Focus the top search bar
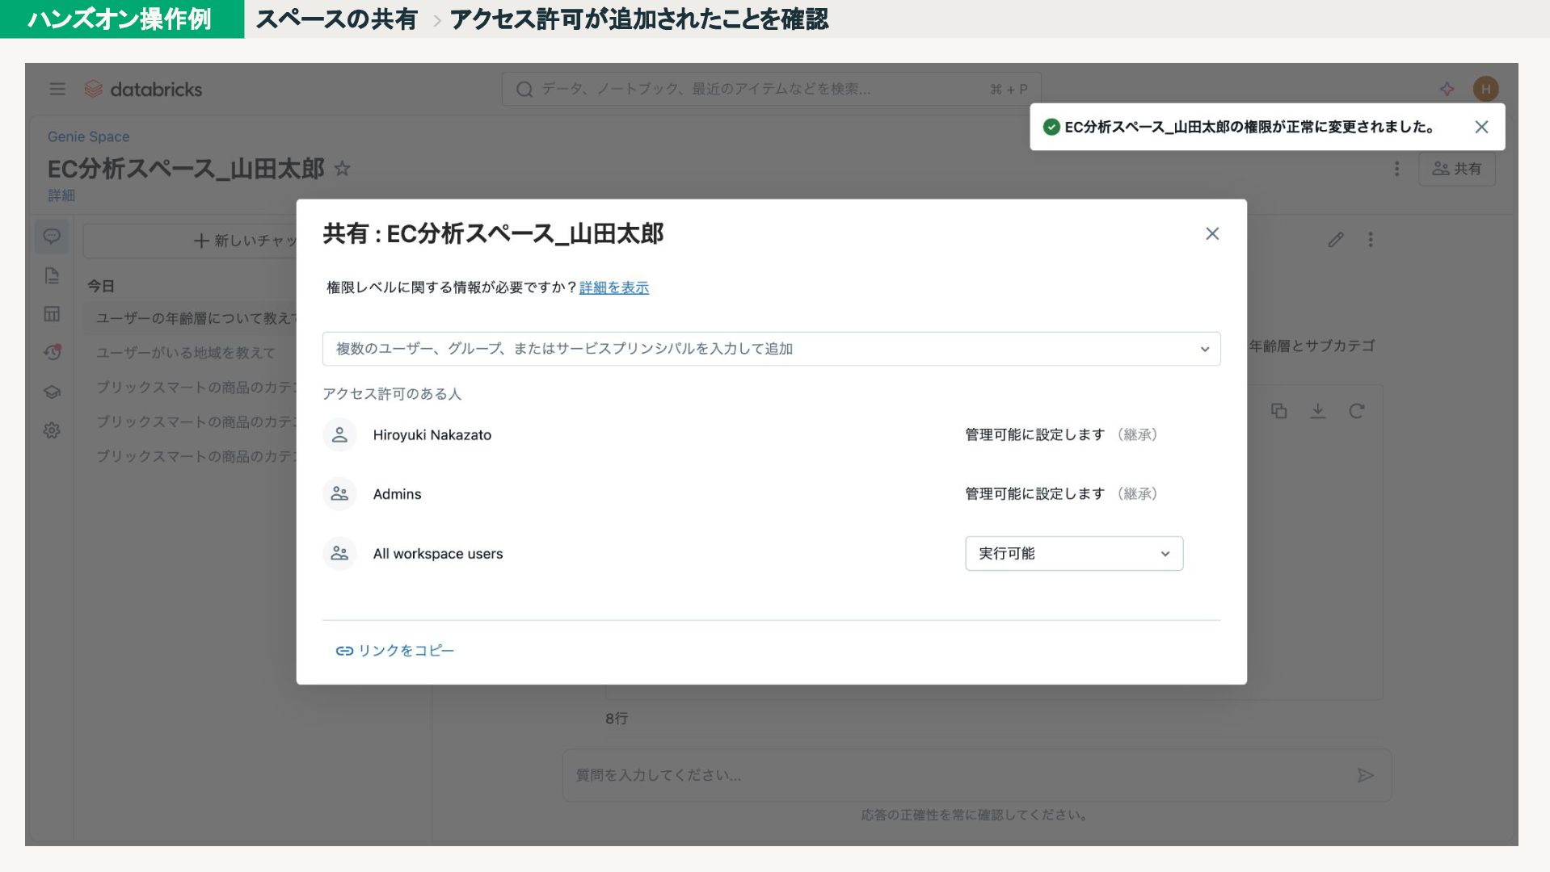1550x872 pixels. coord(771,89)
